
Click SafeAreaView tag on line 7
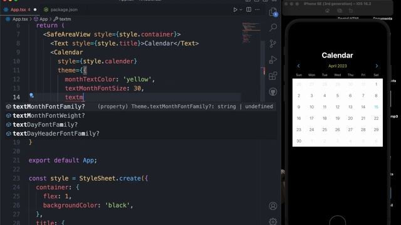point(68,34)
